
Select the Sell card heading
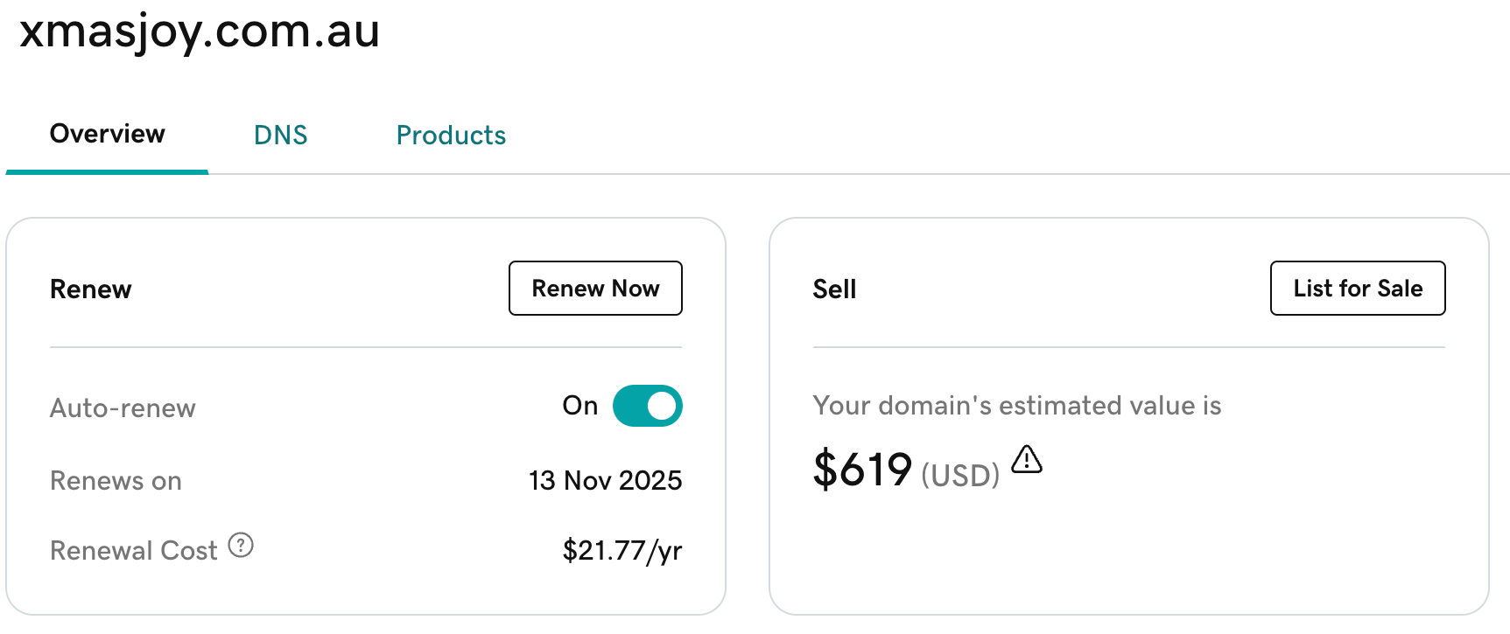[834, 289]
